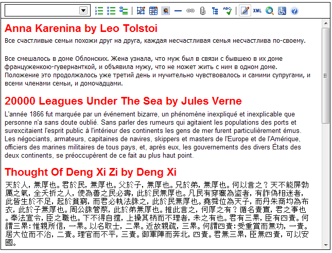
Task: Place cursor in line 'Все смешалось в доме Облонских'
Action: coord(144,58)
